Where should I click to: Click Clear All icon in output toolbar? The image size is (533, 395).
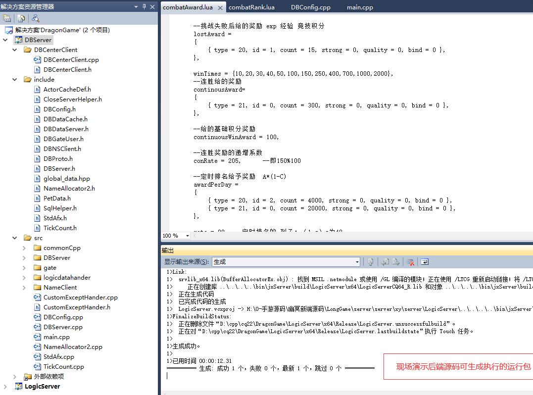tap(410, 262)
